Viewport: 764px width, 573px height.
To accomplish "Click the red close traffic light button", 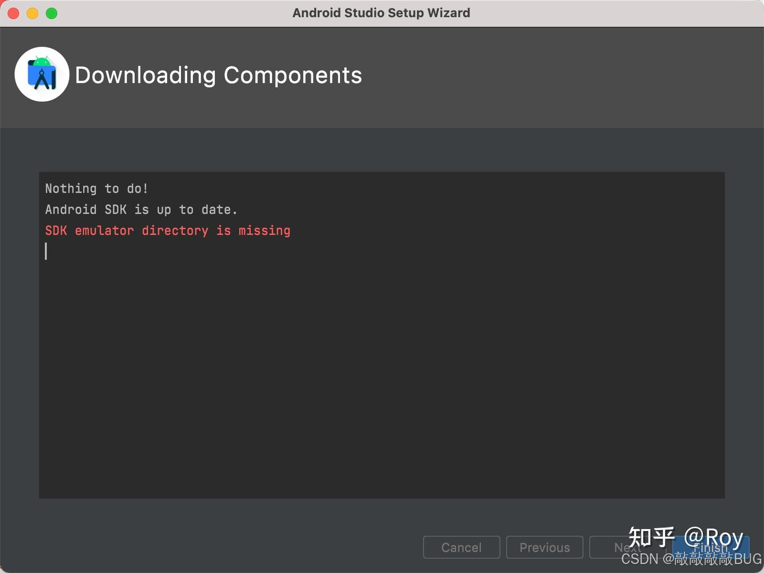I will pos(13,13).
